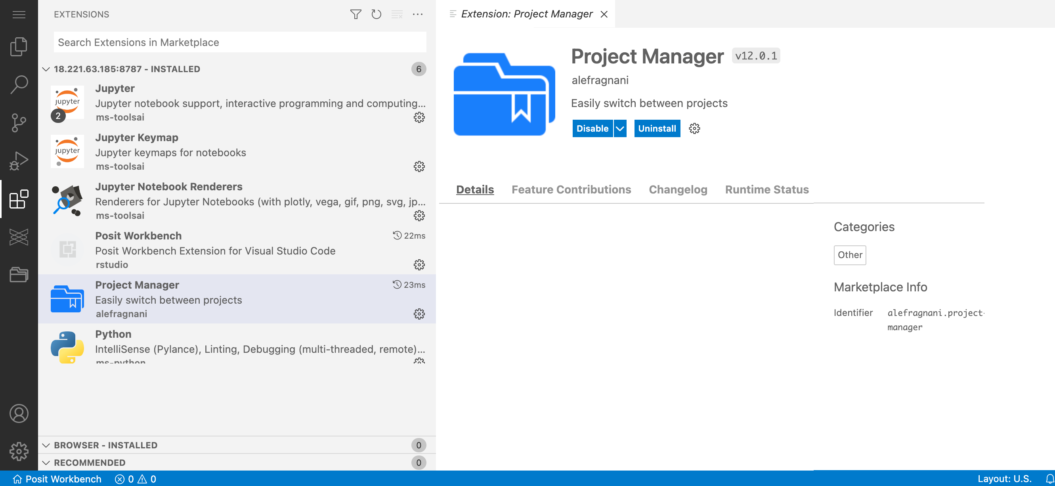Open the Disable button dropdown arrow
Viewport: 1055px width, 486px height.
(620, 128)
